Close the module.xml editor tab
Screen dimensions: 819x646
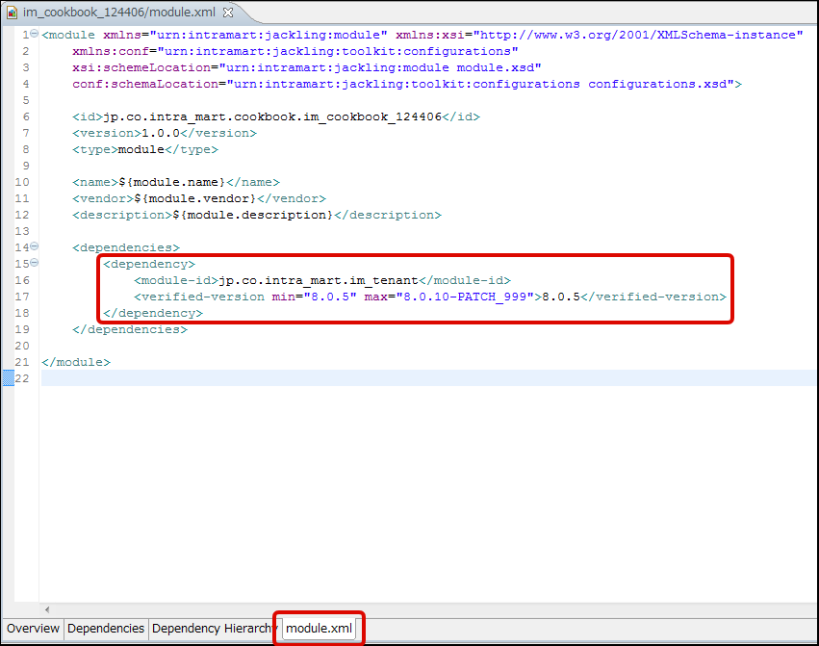pos(227,13)
